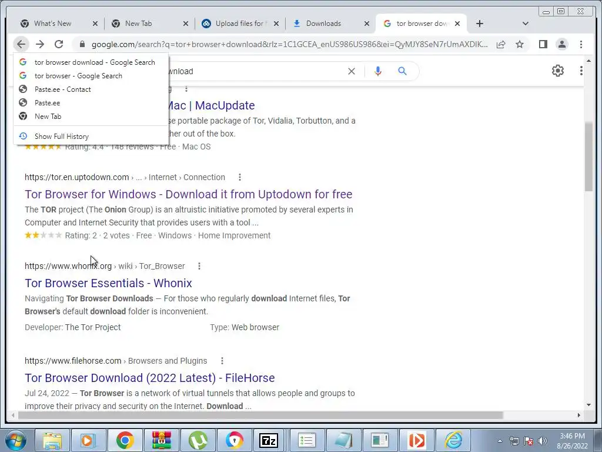Clear the Google search box with X

352,71
